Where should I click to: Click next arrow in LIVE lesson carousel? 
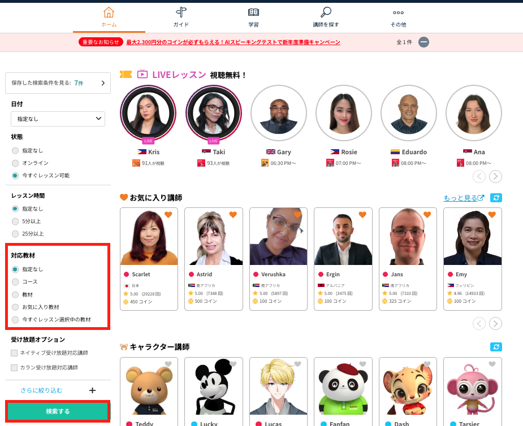pos(495,176)
